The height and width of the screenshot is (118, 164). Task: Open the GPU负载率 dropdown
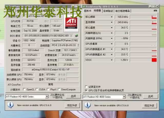point(112,44)
